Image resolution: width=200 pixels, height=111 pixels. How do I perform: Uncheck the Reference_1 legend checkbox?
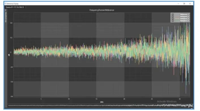tap(173, 14)
